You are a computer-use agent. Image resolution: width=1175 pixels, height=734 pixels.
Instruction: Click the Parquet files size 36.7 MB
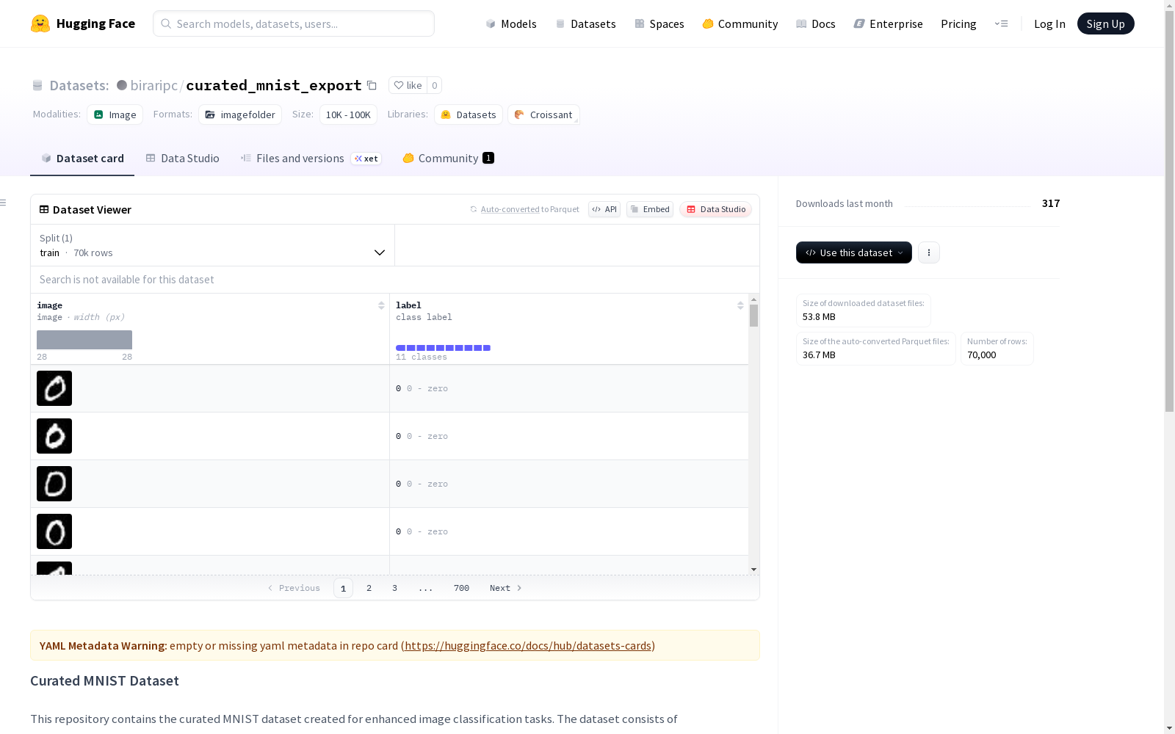pyautogui.click(x=819, y=355)
